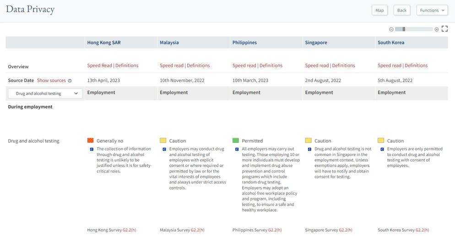Click the zoom out minus icon
This screenshot has height=236, width=455.
tap(391, 29)
